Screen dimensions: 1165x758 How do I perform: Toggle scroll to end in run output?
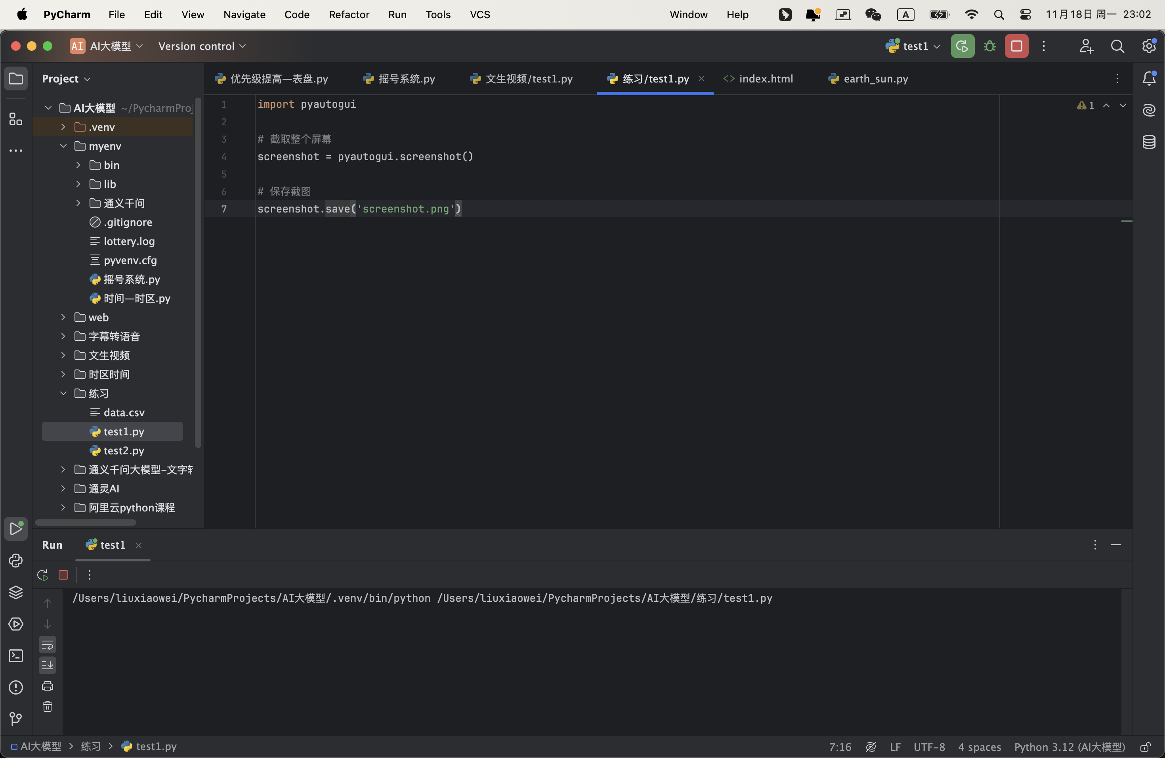[48, 665]
